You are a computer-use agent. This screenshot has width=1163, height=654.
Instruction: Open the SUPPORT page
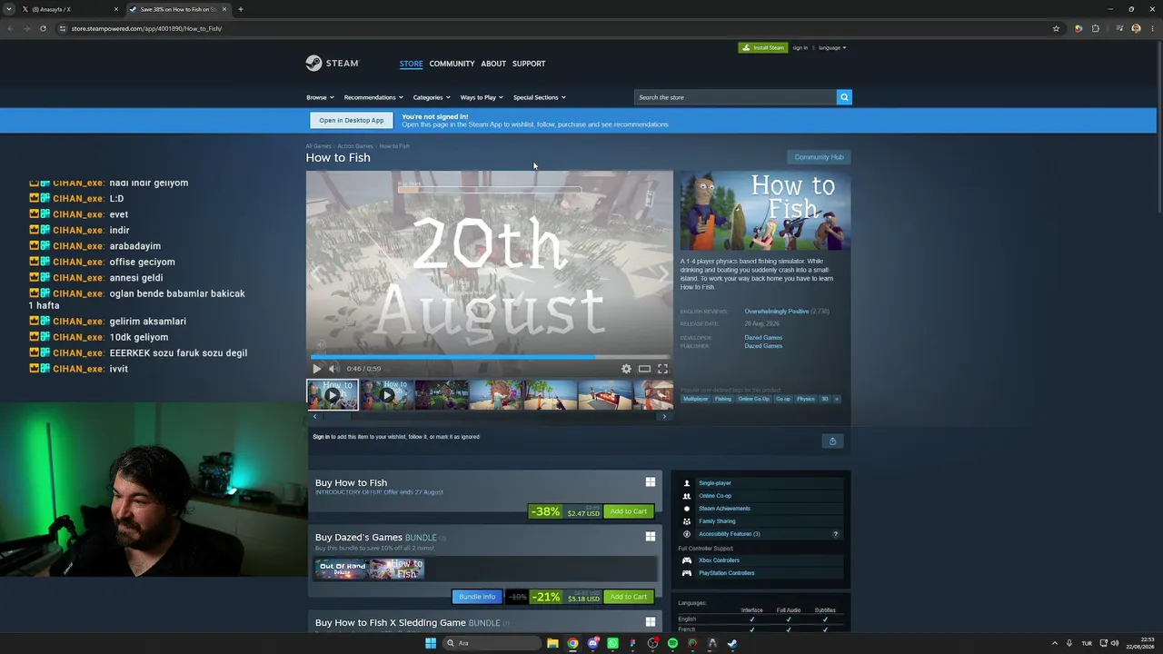pyautogui.click(x=529, y=64)
